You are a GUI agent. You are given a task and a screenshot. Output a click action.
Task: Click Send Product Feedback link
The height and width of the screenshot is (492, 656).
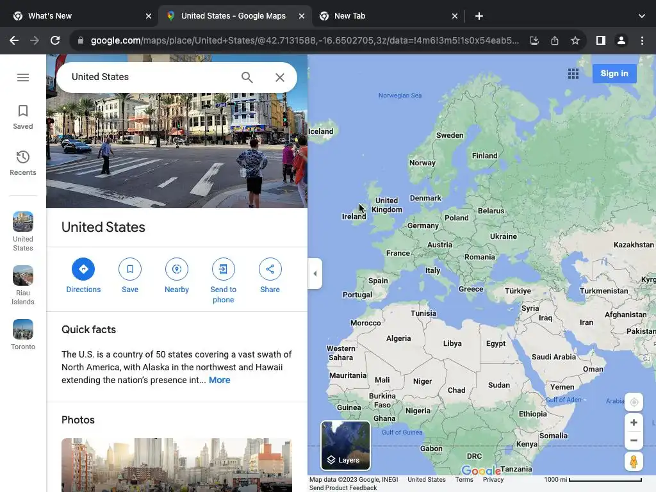click(343, 488)
